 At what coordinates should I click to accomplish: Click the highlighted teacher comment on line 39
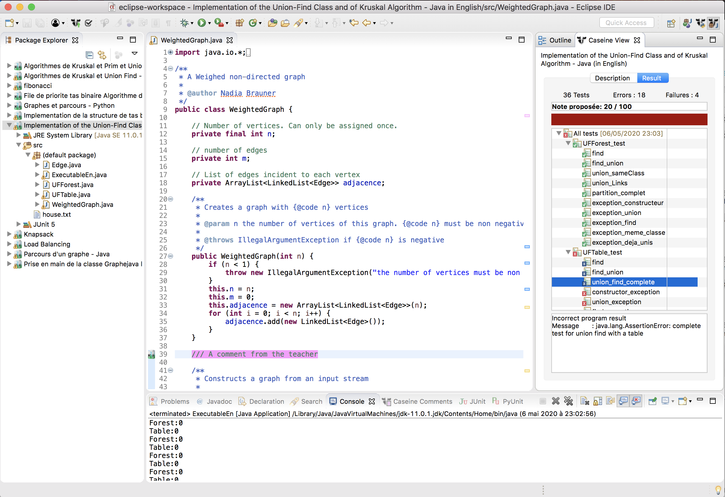coord(255,354)
